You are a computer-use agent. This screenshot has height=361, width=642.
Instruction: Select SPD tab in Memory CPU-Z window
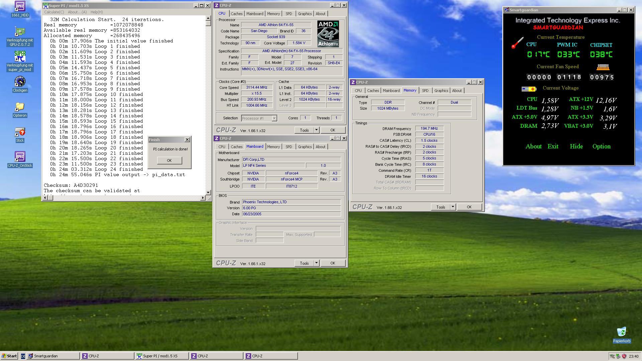click(x=425, y=91)
